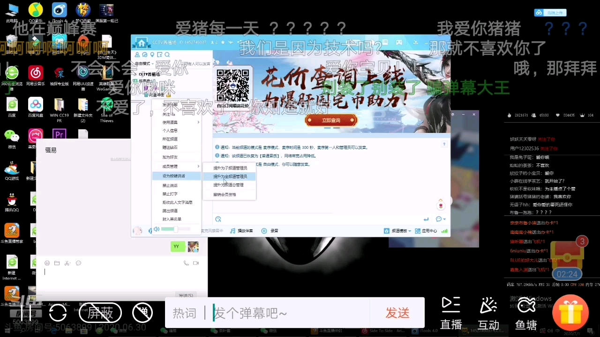Expand the 自由模式 mode dropdown
Screen dimensions: 600x337
click(144, 64)
